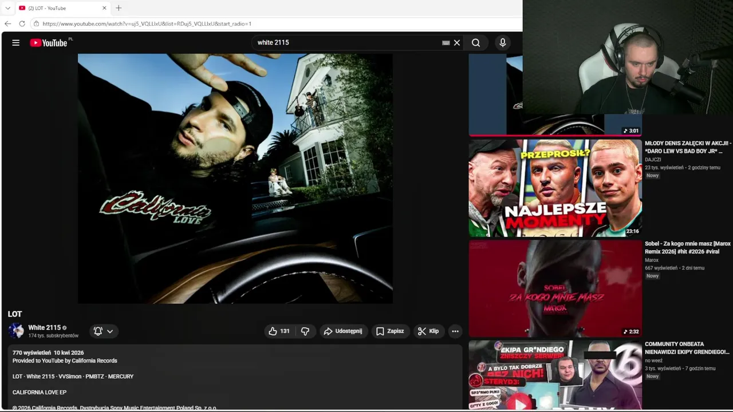Click 'CALIFORNIA LOVE EP' description text

(40, 392)
